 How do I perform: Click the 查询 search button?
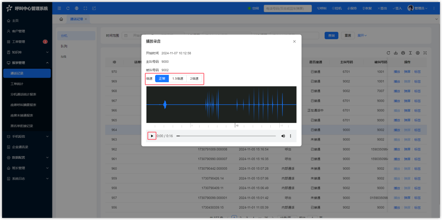(x=331, y=35)
